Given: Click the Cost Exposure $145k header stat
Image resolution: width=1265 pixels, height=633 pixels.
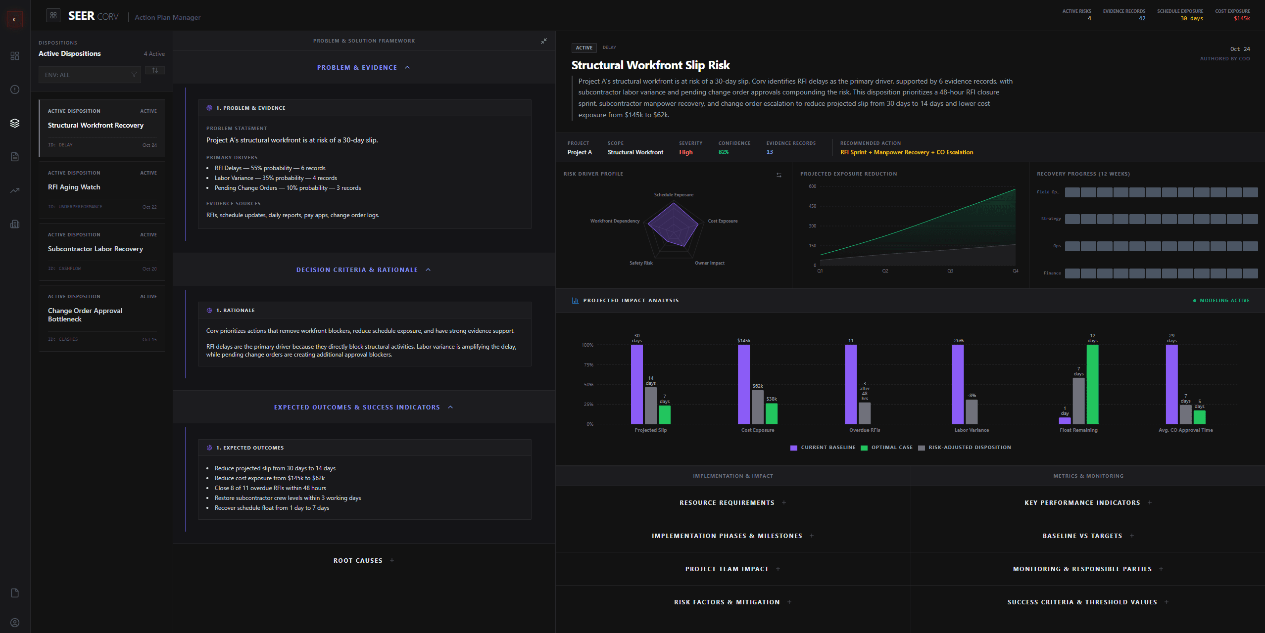Looking at the screenshot, I should (1232, 14).
